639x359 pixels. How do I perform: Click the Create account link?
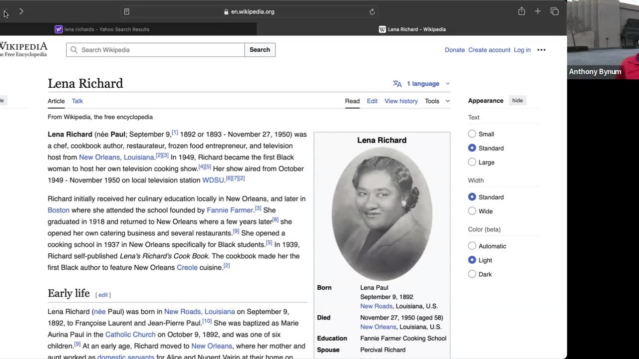click(489, 50)
